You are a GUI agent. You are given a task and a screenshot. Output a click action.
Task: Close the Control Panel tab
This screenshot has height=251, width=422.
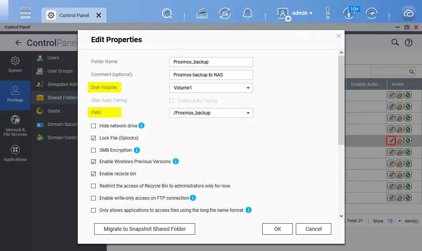[x=99, y=15]
